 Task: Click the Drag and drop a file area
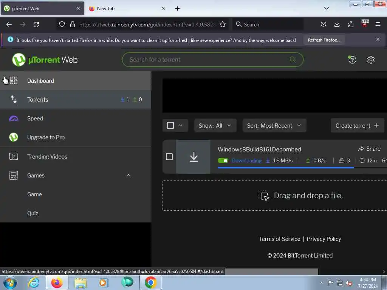coord(275,196)
